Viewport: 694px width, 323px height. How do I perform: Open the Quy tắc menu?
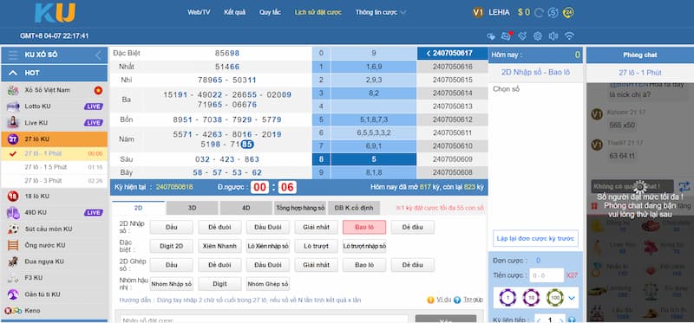click(270, 12)
